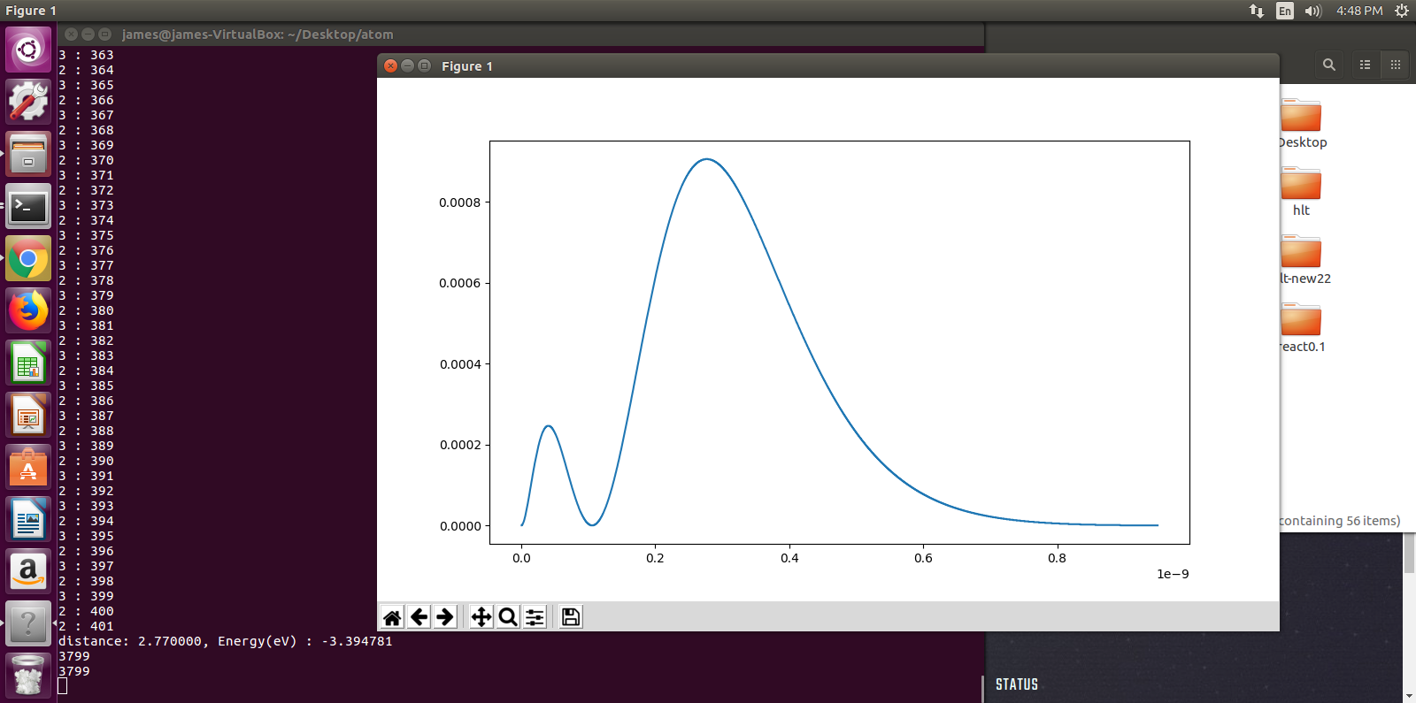Viewport: 1416px width, 703px height.
Task: Click inside the plot axes area
Action: click(840, 342)
